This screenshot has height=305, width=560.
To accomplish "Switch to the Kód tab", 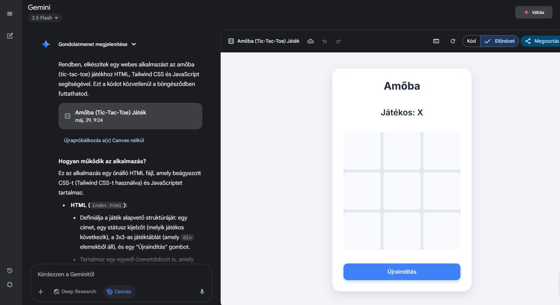I will tap(471, 41).
